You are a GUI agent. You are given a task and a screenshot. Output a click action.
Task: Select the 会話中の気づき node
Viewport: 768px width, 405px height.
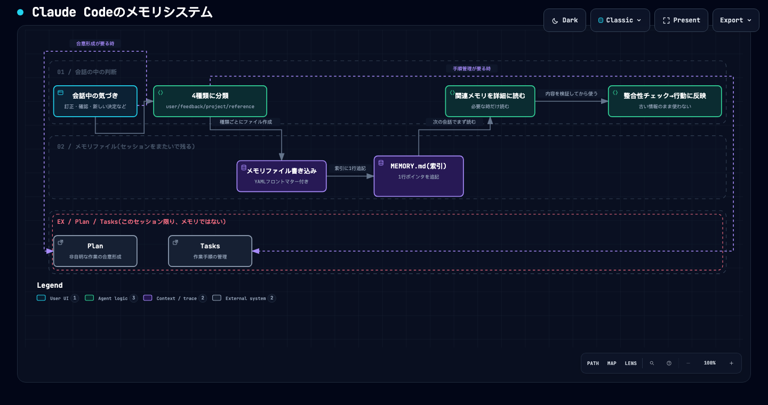point(95,101)
